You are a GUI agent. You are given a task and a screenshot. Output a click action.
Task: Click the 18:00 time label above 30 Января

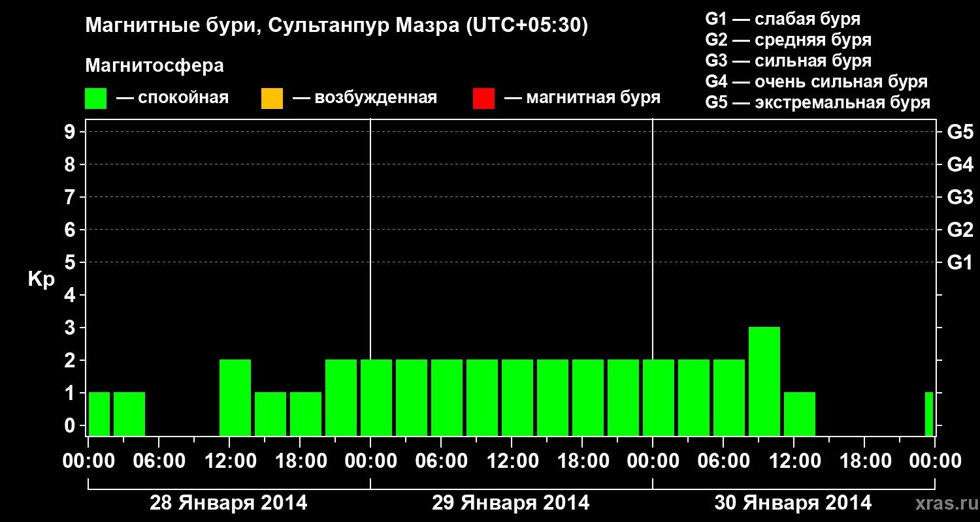tap(864, 461)
